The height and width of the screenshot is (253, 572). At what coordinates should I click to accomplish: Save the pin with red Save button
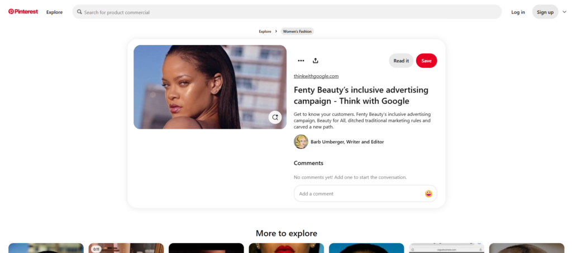point(426,61)
